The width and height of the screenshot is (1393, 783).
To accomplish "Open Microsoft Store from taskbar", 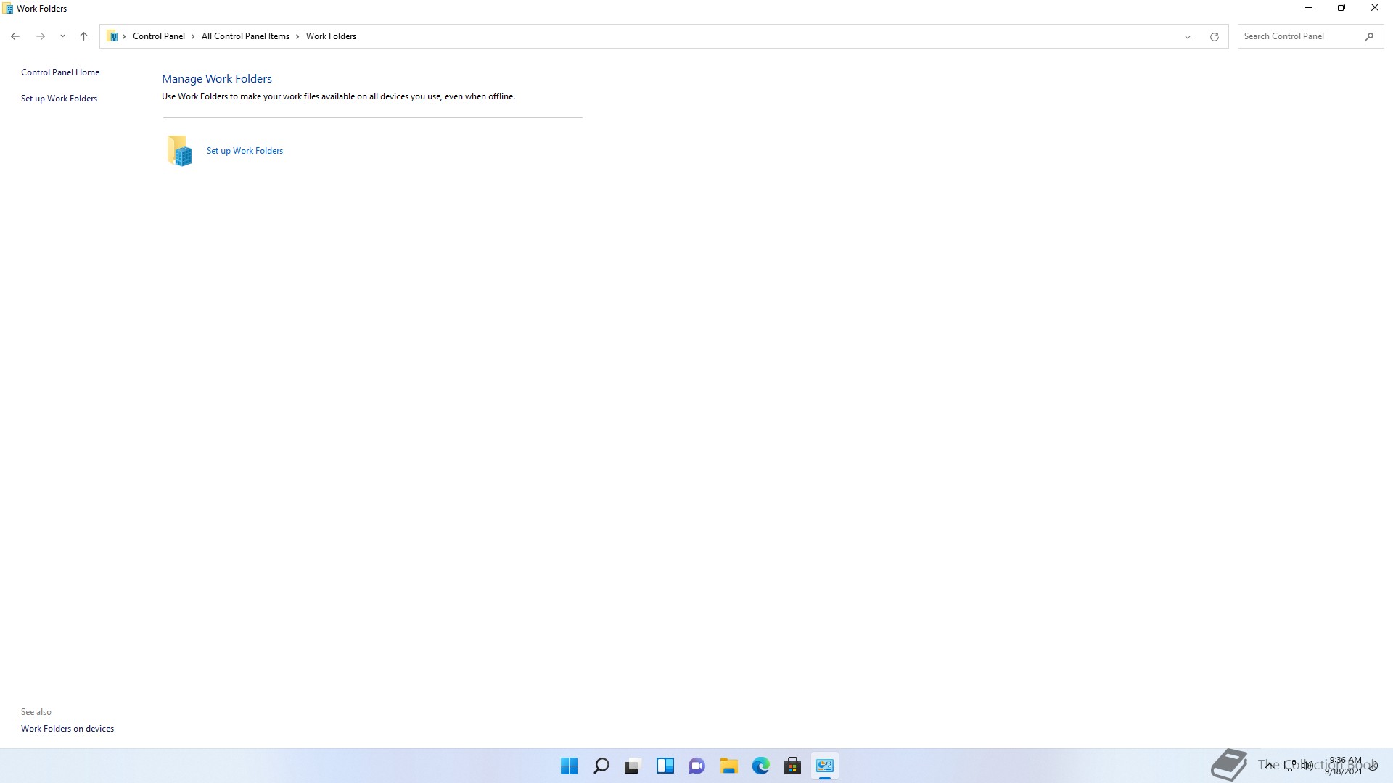I will (x=793, y=766).
